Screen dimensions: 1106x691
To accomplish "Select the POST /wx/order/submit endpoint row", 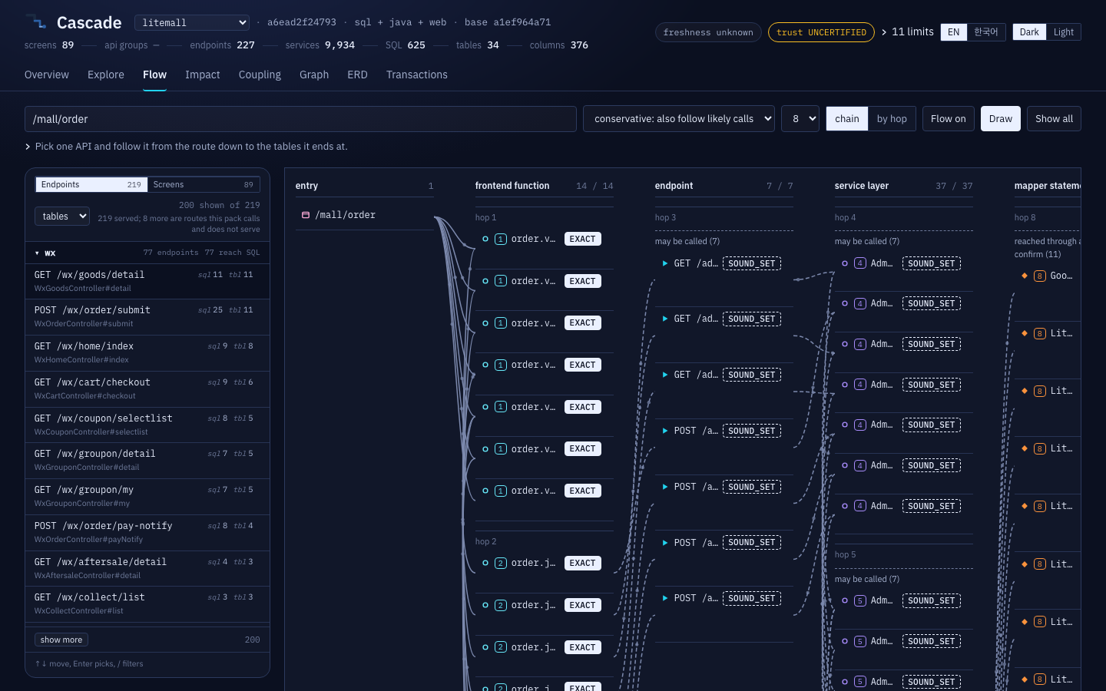I will coord(147,316).
